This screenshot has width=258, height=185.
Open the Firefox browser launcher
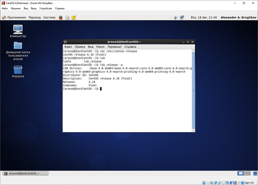61,18
